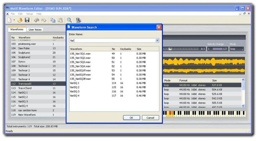Select the keybank row sized 537.8 KB
This screenshot has width=259, height=141.
(202, 85)
